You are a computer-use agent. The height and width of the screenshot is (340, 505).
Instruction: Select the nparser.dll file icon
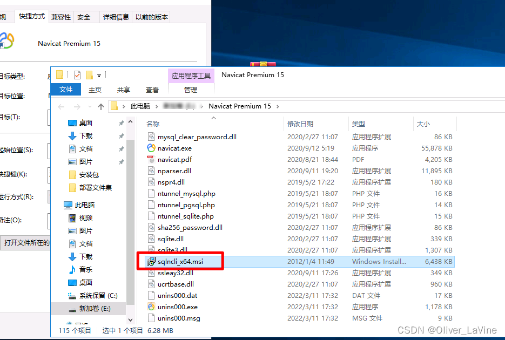click(x=151, y=171)
